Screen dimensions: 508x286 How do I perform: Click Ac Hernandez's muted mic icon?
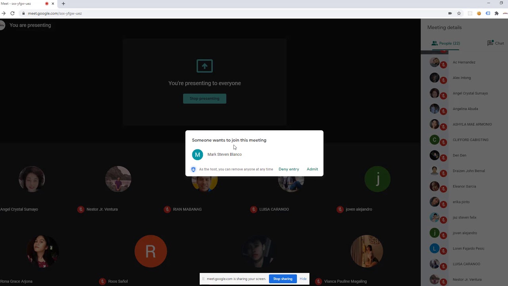(444, 65)
